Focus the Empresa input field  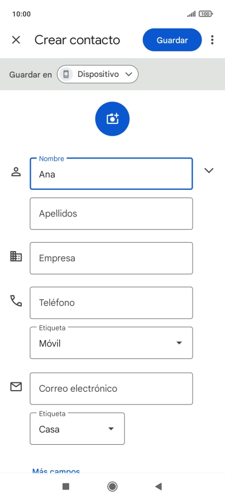click(111, 258)
